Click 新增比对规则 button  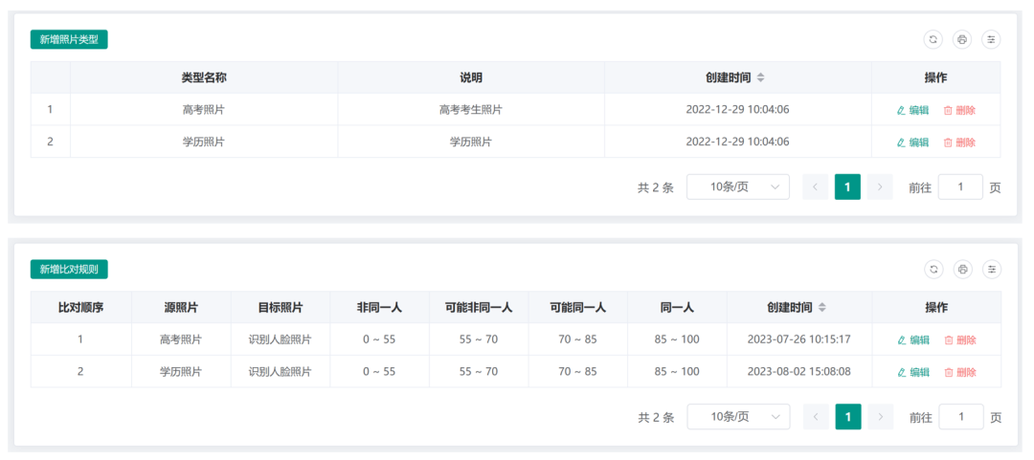coord(69,269)
